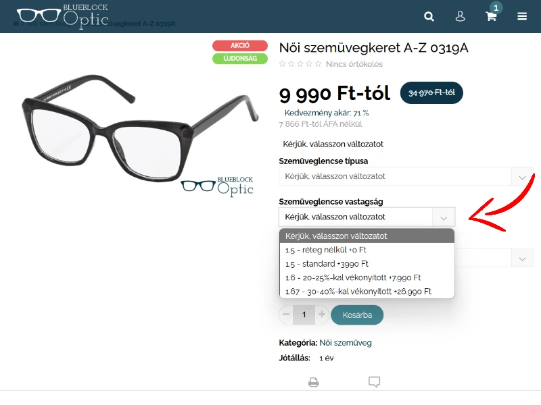Viewport: 541px width, 405px height.
Task: Click the print page icon
Action: pyautogui.click(x=313, y=382)
